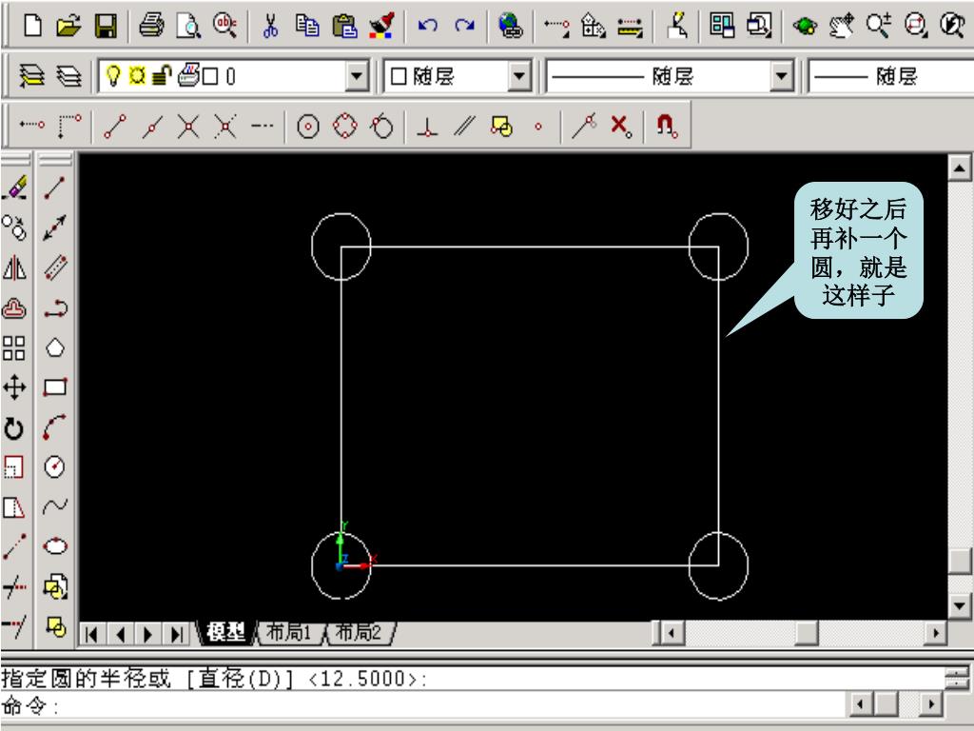The image size is (974, 731).
Task: Select the Move tool
Action: point(14,388)
